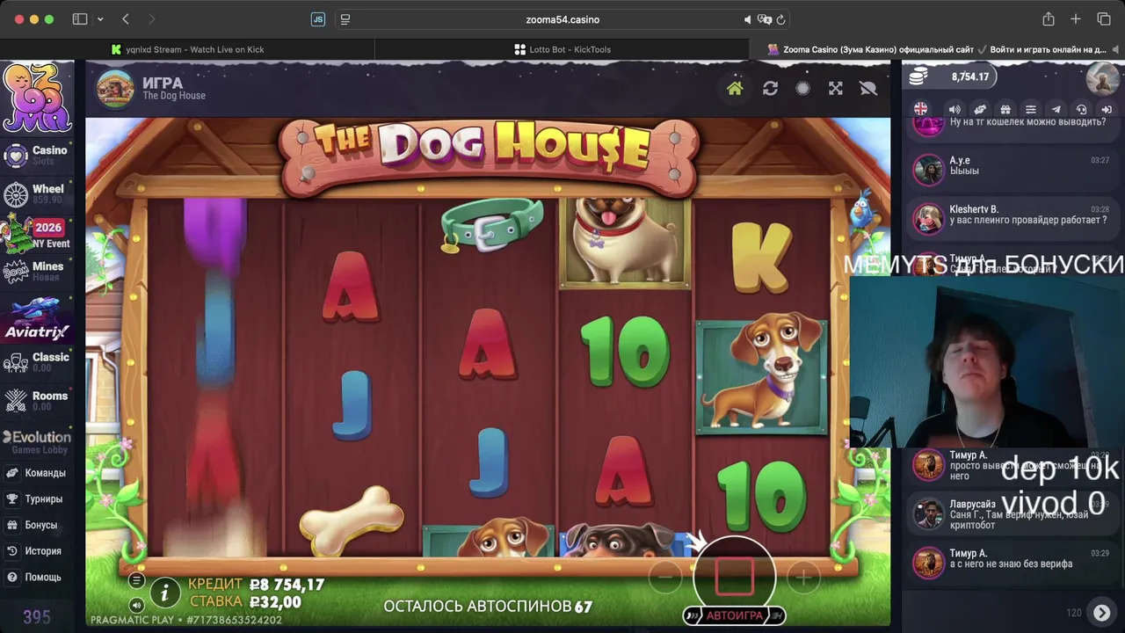Increase the bet with plus button

click(802, 578)
